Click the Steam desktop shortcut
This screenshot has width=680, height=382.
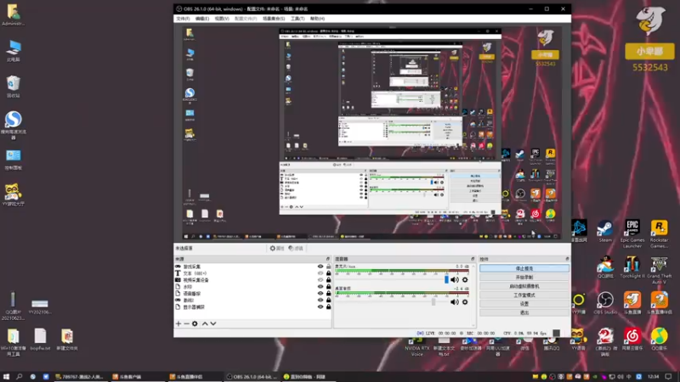point(605,231)
